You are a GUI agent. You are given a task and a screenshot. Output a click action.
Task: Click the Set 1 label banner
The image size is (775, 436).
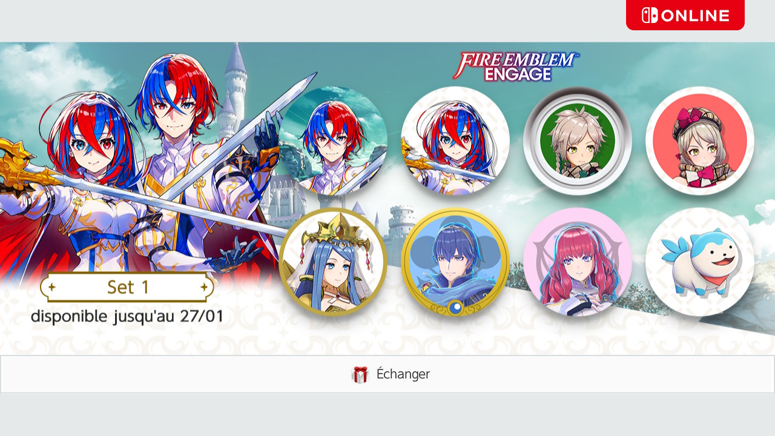point(127,287)
